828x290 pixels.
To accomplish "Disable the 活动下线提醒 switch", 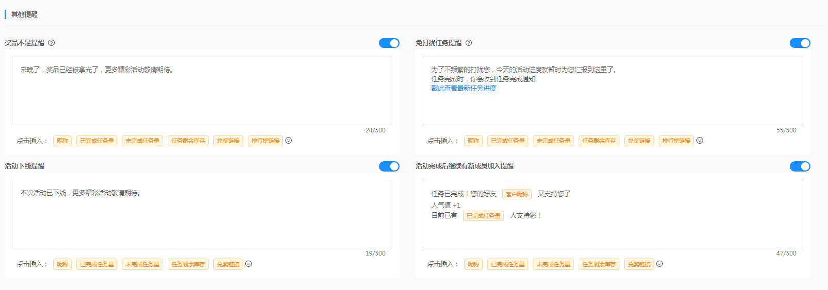I will click(389, 166).
